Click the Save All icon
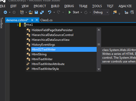Image resolution: width=136 pixels, height=101 pixels. point(42,12)
